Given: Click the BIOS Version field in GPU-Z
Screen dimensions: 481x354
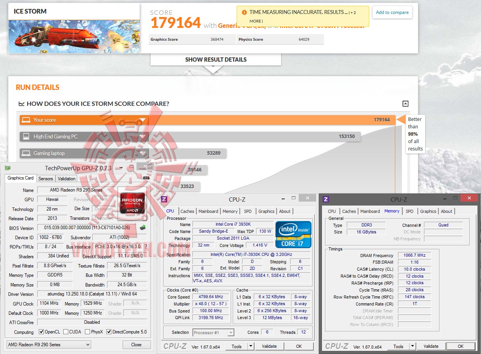Looking at the screenshot, I should point(88,228).
